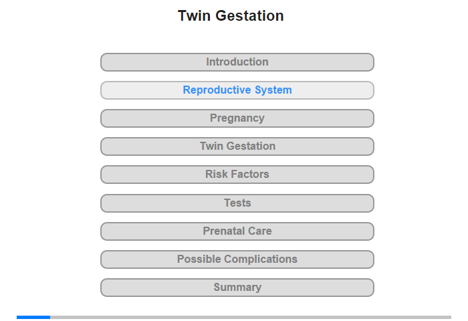Open the Tests section
This screenshot has height=321, width=468.
(x=237, y=203)
